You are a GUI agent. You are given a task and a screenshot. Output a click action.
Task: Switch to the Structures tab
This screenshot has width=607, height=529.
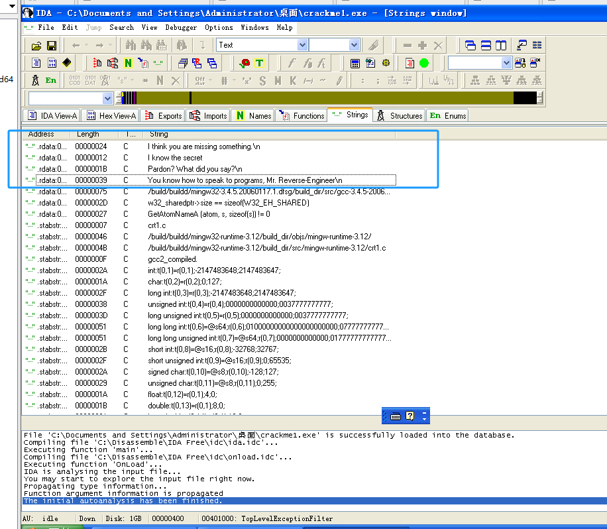pos(399,116)
